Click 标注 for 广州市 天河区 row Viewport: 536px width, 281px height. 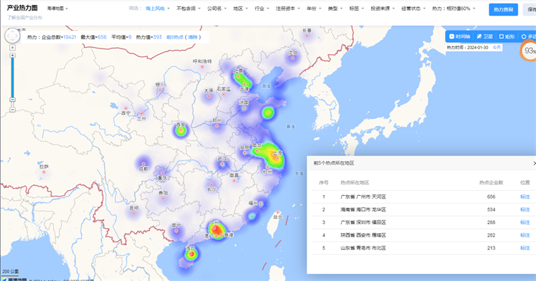coord(525,196)
